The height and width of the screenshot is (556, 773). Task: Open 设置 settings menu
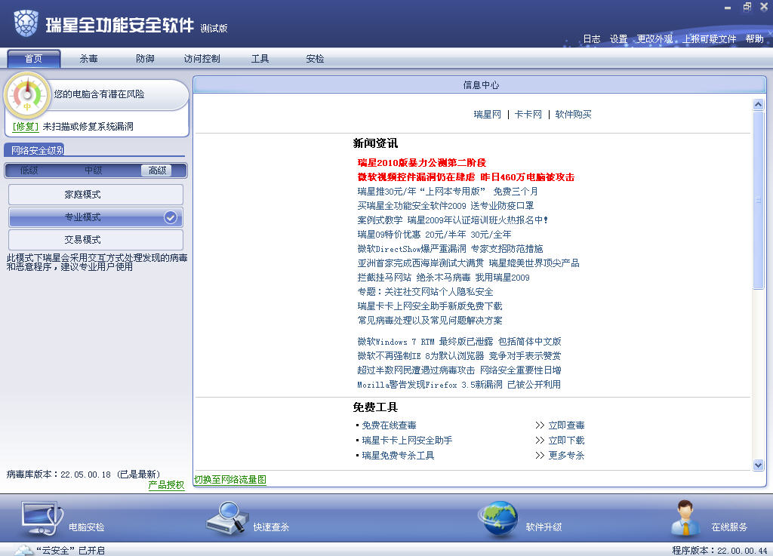pyautogui.click(x=619, y=39)
